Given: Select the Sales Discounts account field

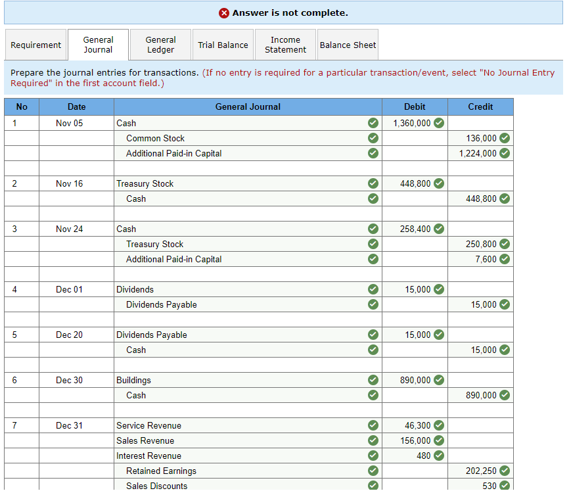Looking at the screenshot, I should pos(248,484).
